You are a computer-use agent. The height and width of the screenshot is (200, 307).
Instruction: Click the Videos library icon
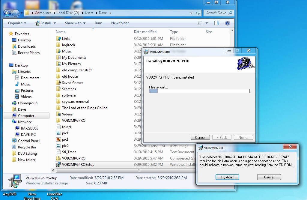coord(17,97)
